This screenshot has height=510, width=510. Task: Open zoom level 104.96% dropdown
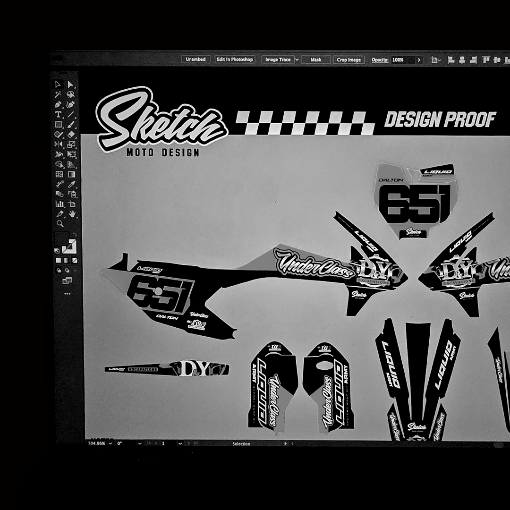pos(110,443)
